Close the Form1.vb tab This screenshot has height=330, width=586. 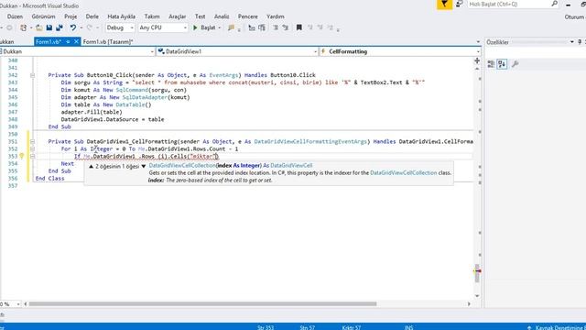(76, 41)
